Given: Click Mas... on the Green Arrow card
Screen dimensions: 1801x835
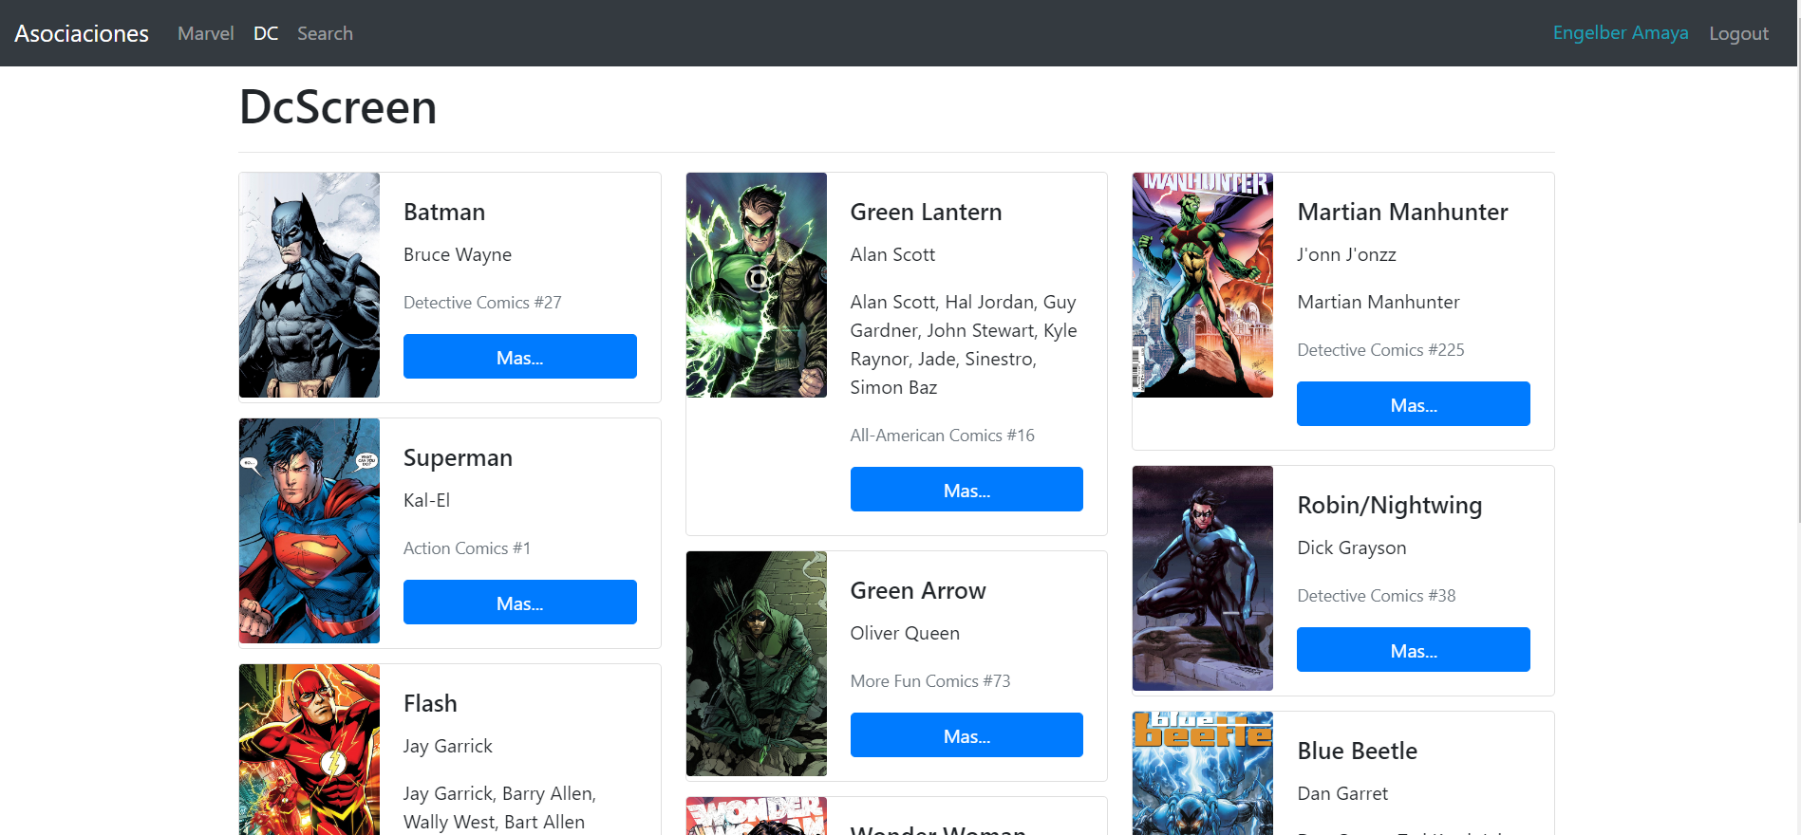Looking at the screenshot, I should coord(966,735).
